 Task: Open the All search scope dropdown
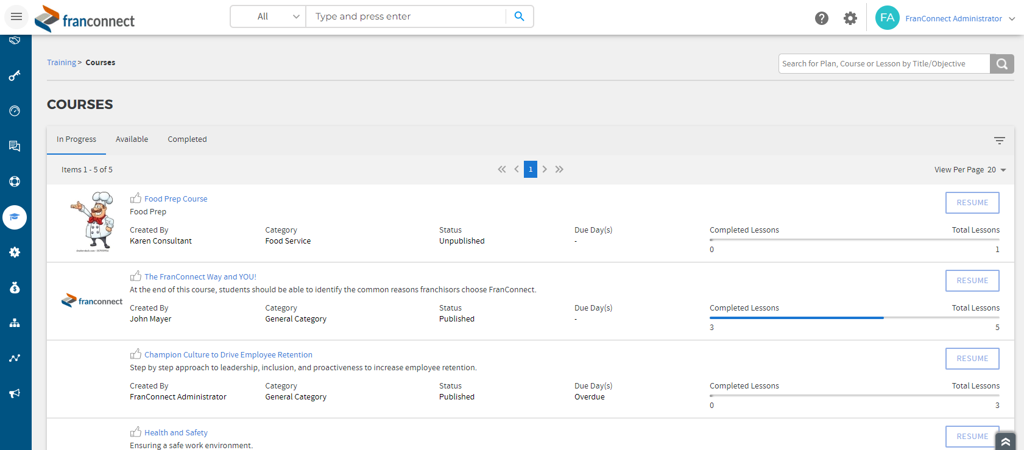coord(268,16)
